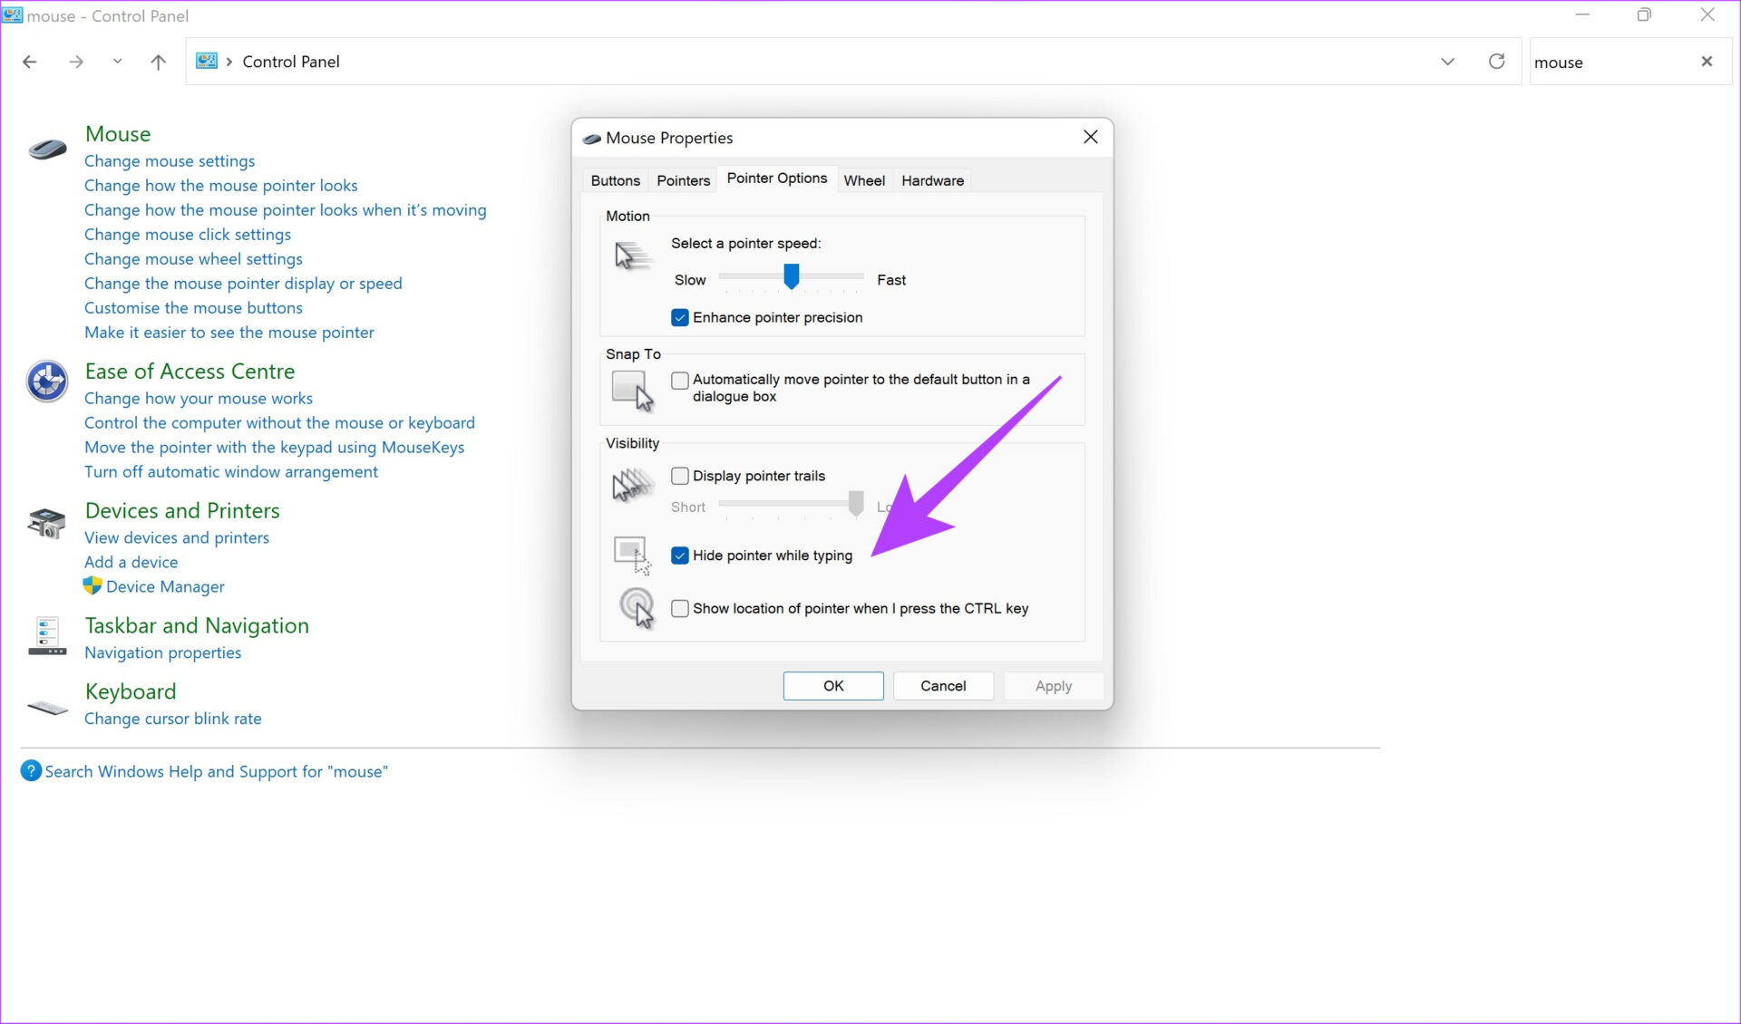Open Change cursor blink rate link
Screen dimensions: 1741x1024
173,719
